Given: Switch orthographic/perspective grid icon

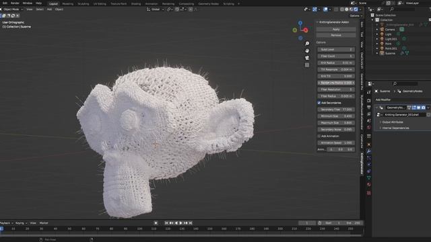Looking at the screenshot, I should pyautogui.click(x=307, y=65).
